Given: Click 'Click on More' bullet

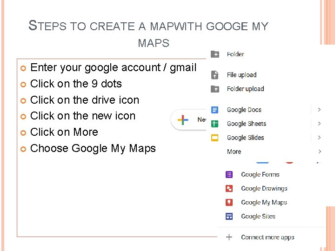Looking at the screenshot, I should pos(64,132).
